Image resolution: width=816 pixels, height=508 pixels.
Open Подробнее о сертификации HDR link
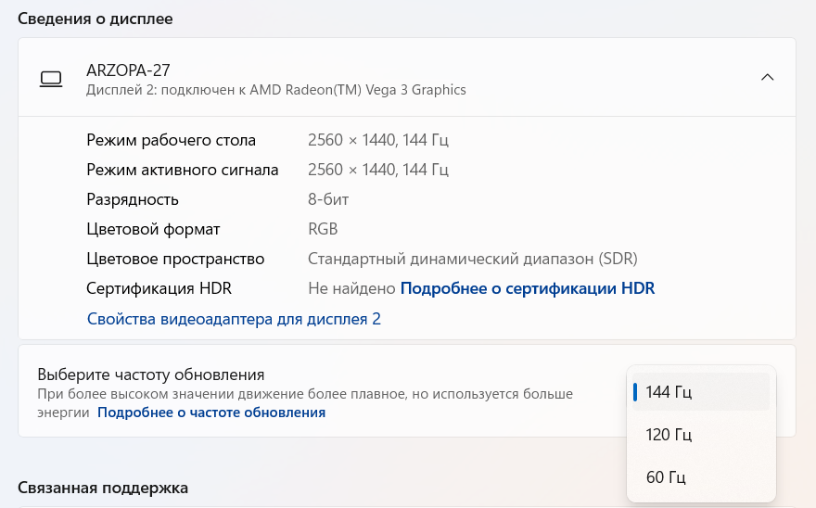click(527, 288)
